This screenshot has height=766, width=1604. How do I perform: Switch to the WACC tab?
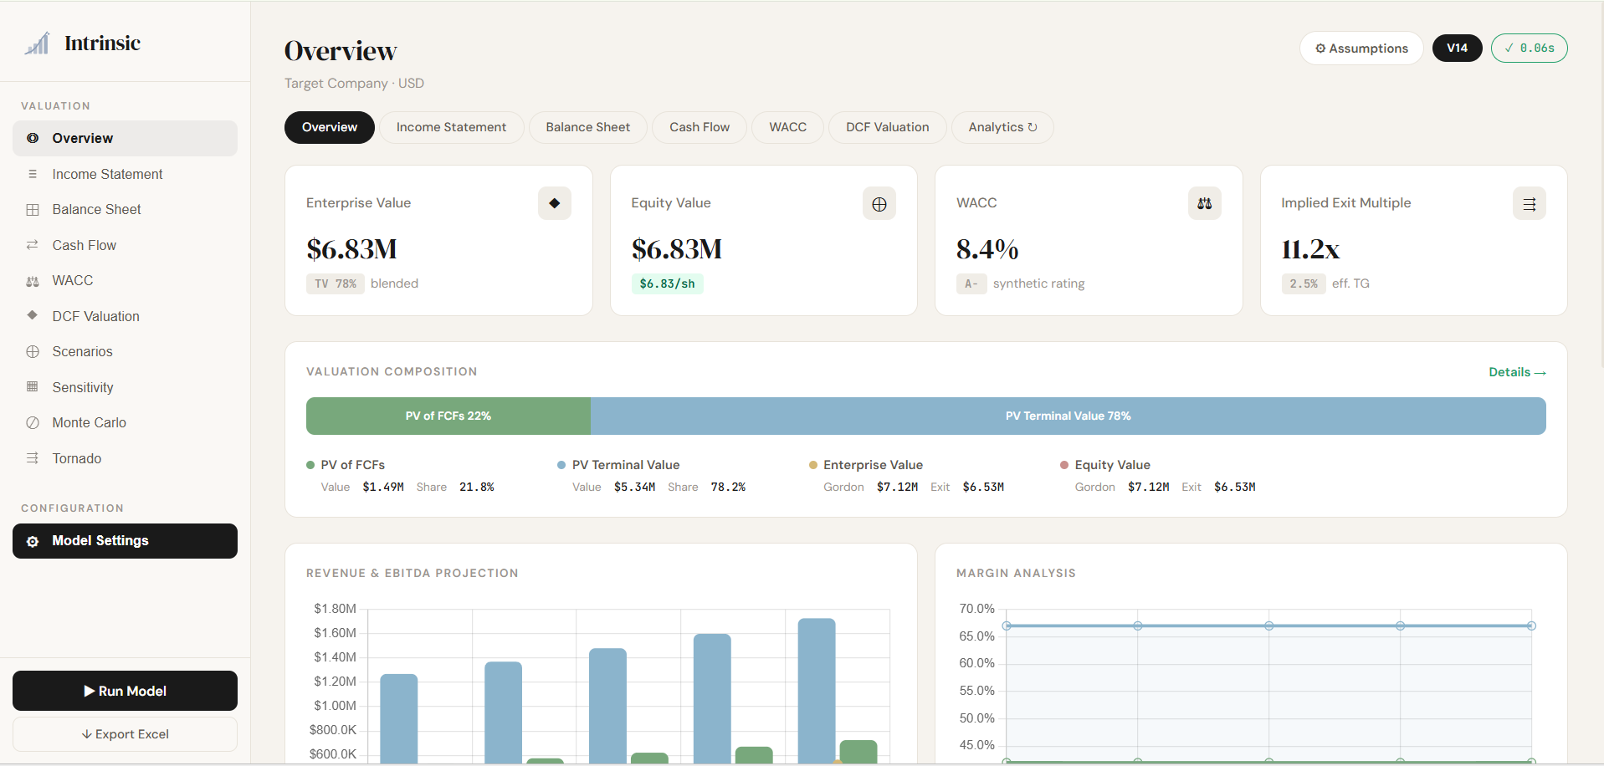[787, 127]
